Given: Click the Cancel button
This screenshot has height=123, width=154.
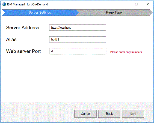Looking at the screenshot, I should coord(85,114).
